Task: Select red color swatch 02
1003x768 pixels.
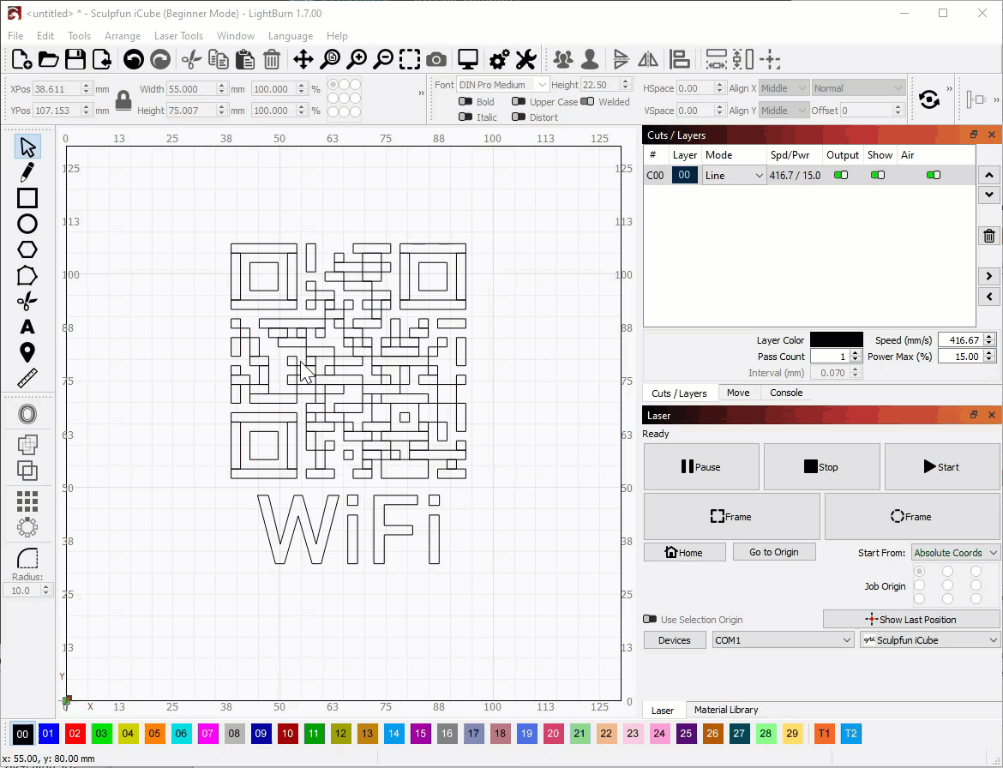Action: pos(75,734)
